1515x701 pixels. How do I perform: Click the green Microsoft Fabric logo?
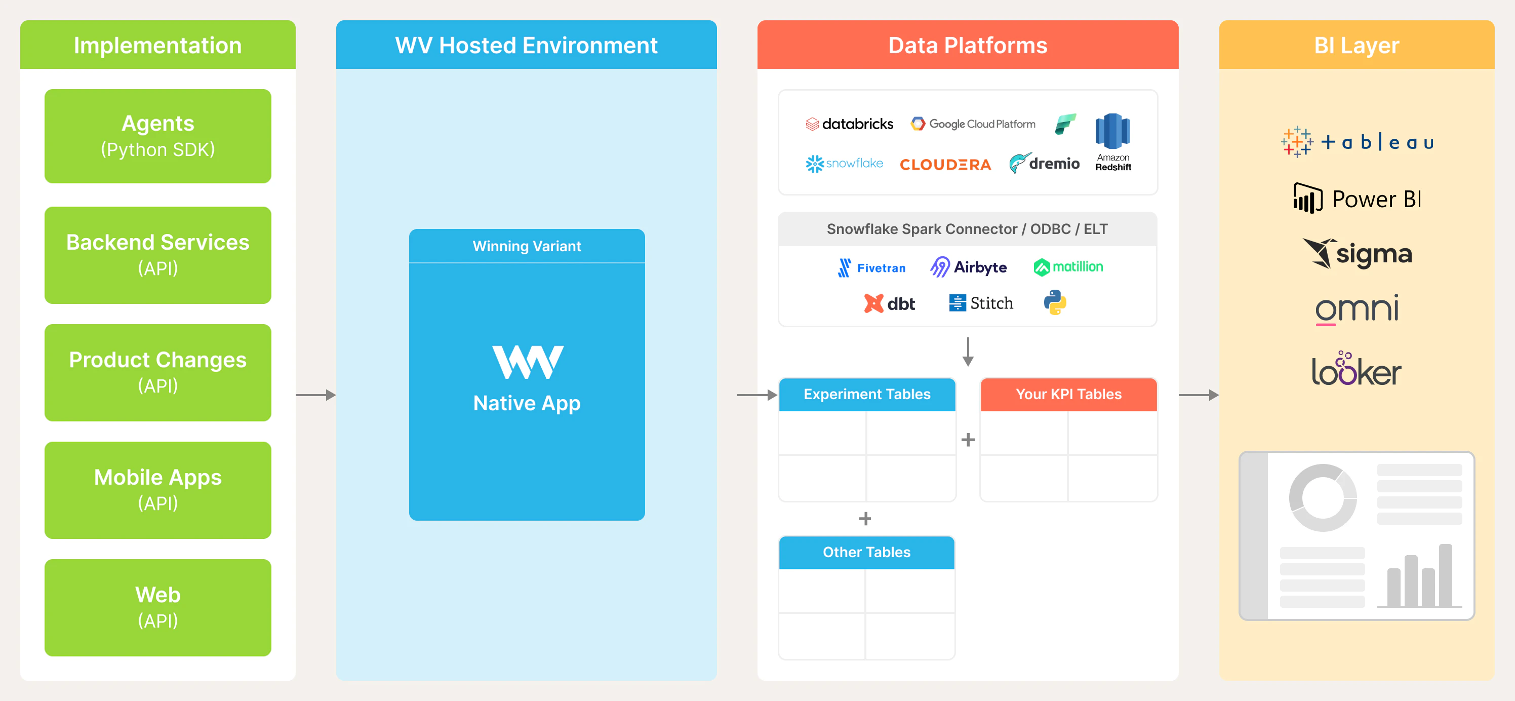pyautogui.click(x=1065, y=124)
